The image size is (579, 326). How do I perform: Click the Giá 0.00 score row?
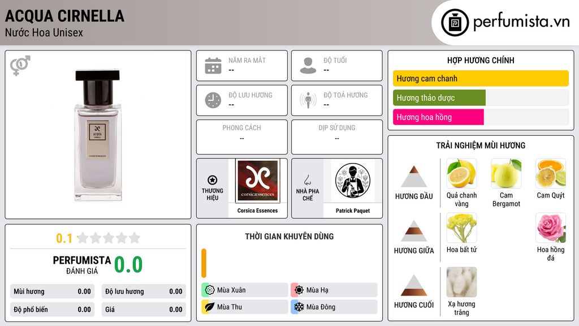tap(144, 310)
